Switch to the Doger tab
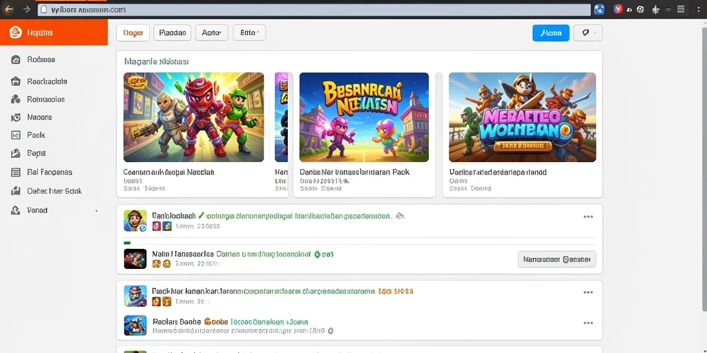Image resolution: width=707 pixels, height=353 pixels. 133,33
